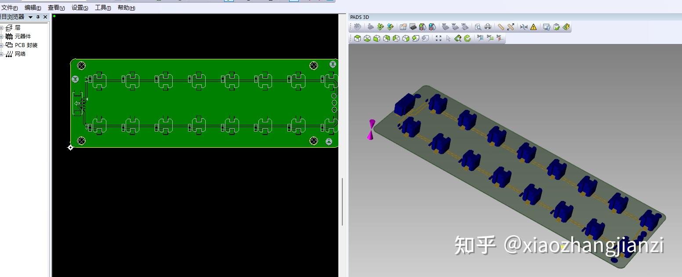The width and height of the screenshot is (682, 277).
Task: Expand the 层 tree node
Action: 1,28
